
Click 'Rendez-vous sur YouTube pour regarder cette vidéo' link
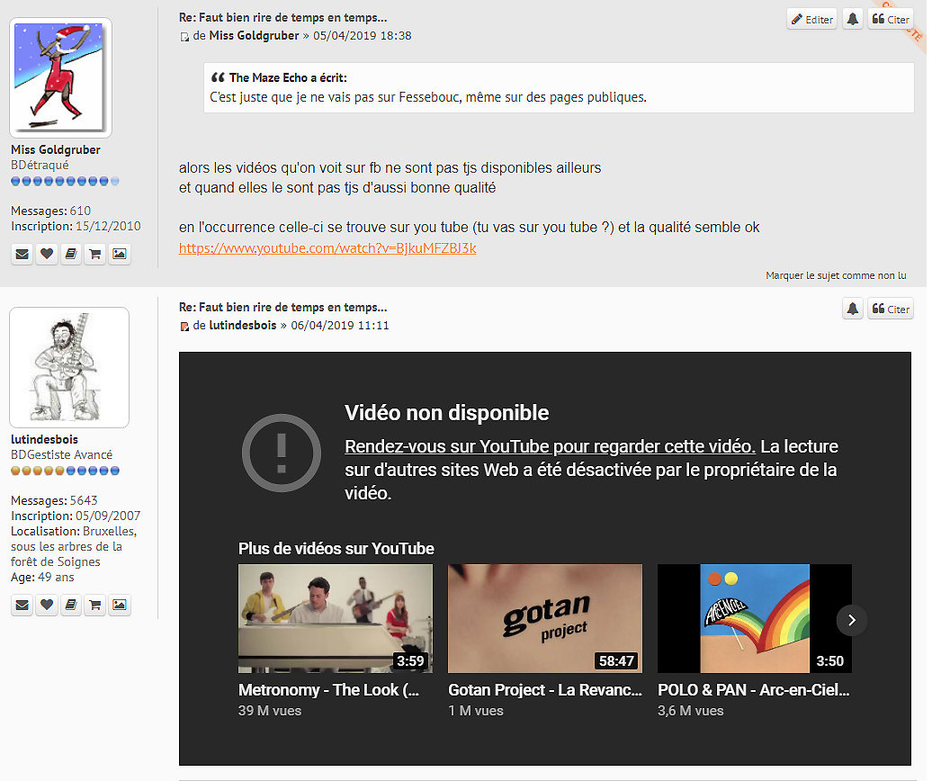550,446
